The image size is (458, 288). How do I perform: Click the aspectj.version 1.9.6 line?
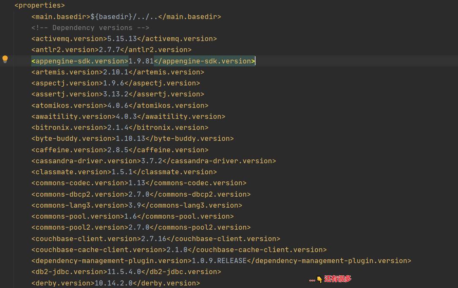tap(116, 83)
